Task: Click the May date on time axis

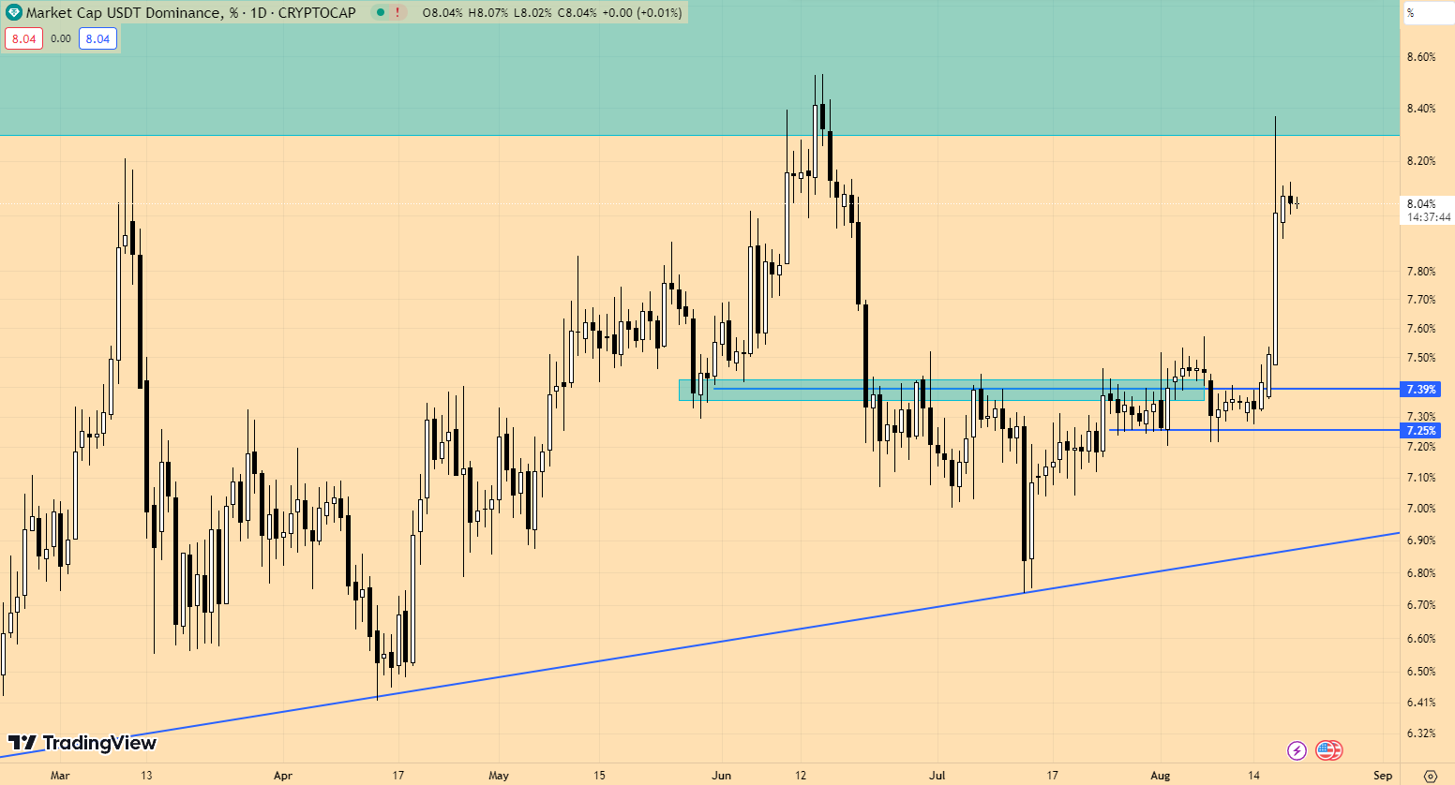Action: pyautogui.click(x=499, y=776)
